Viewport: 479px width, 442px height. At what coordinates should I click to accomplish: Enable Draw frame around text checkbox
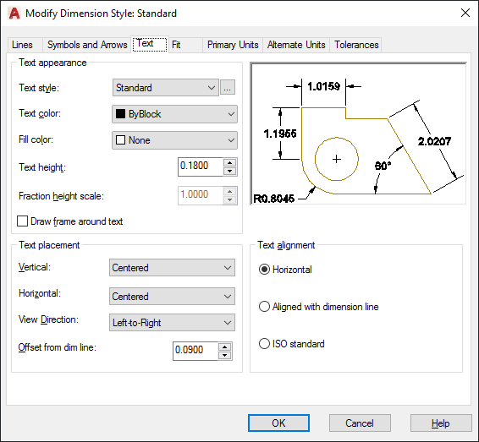coord(22,221)
